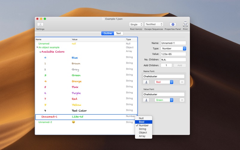Choose Bool from the type menu

coord(144,122)
